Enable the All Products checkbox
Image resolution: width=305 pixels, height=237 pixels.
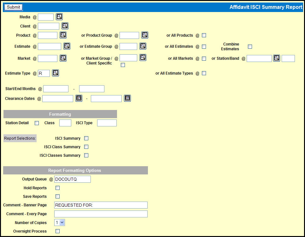click(x=204, y=35)
